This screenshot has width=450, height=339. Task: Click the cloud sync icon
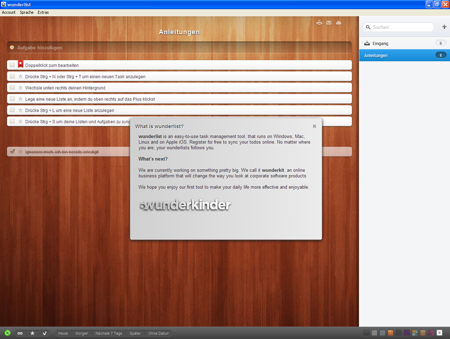[338, 22]
